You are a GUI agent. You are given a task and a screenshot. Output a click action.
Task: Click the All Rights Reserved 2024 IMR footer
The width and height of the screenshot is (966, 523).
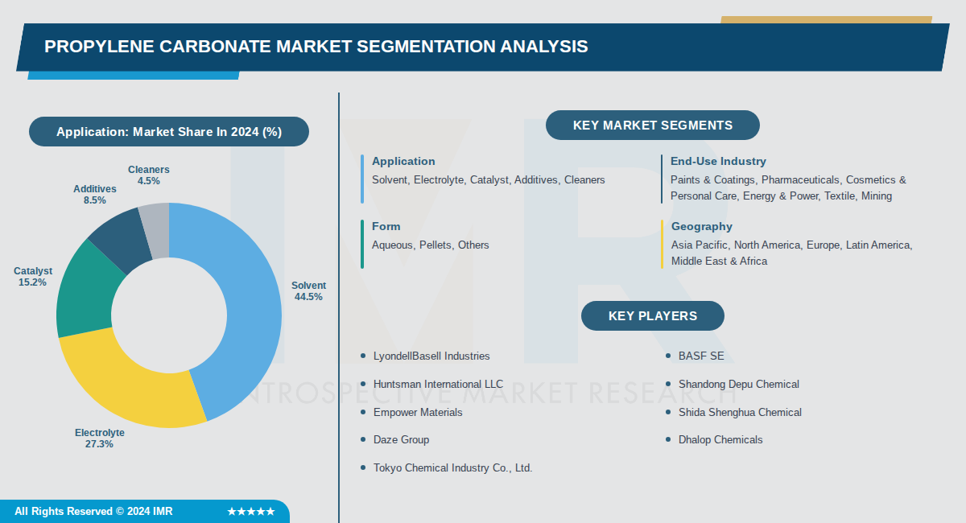point(94,511)
